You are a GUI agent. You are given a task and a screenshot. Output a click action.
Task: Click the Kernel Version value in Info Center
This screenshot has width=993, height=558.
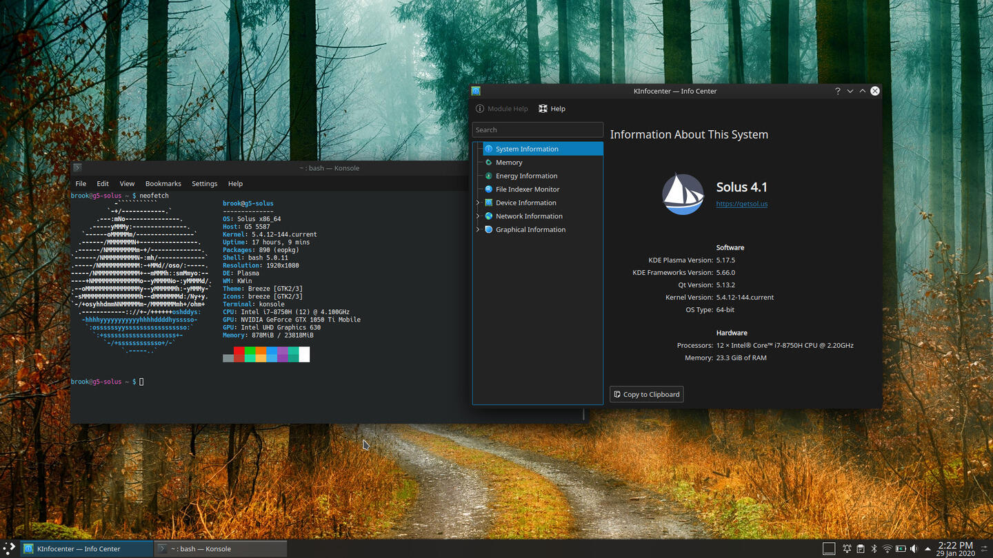click(745, 298)
